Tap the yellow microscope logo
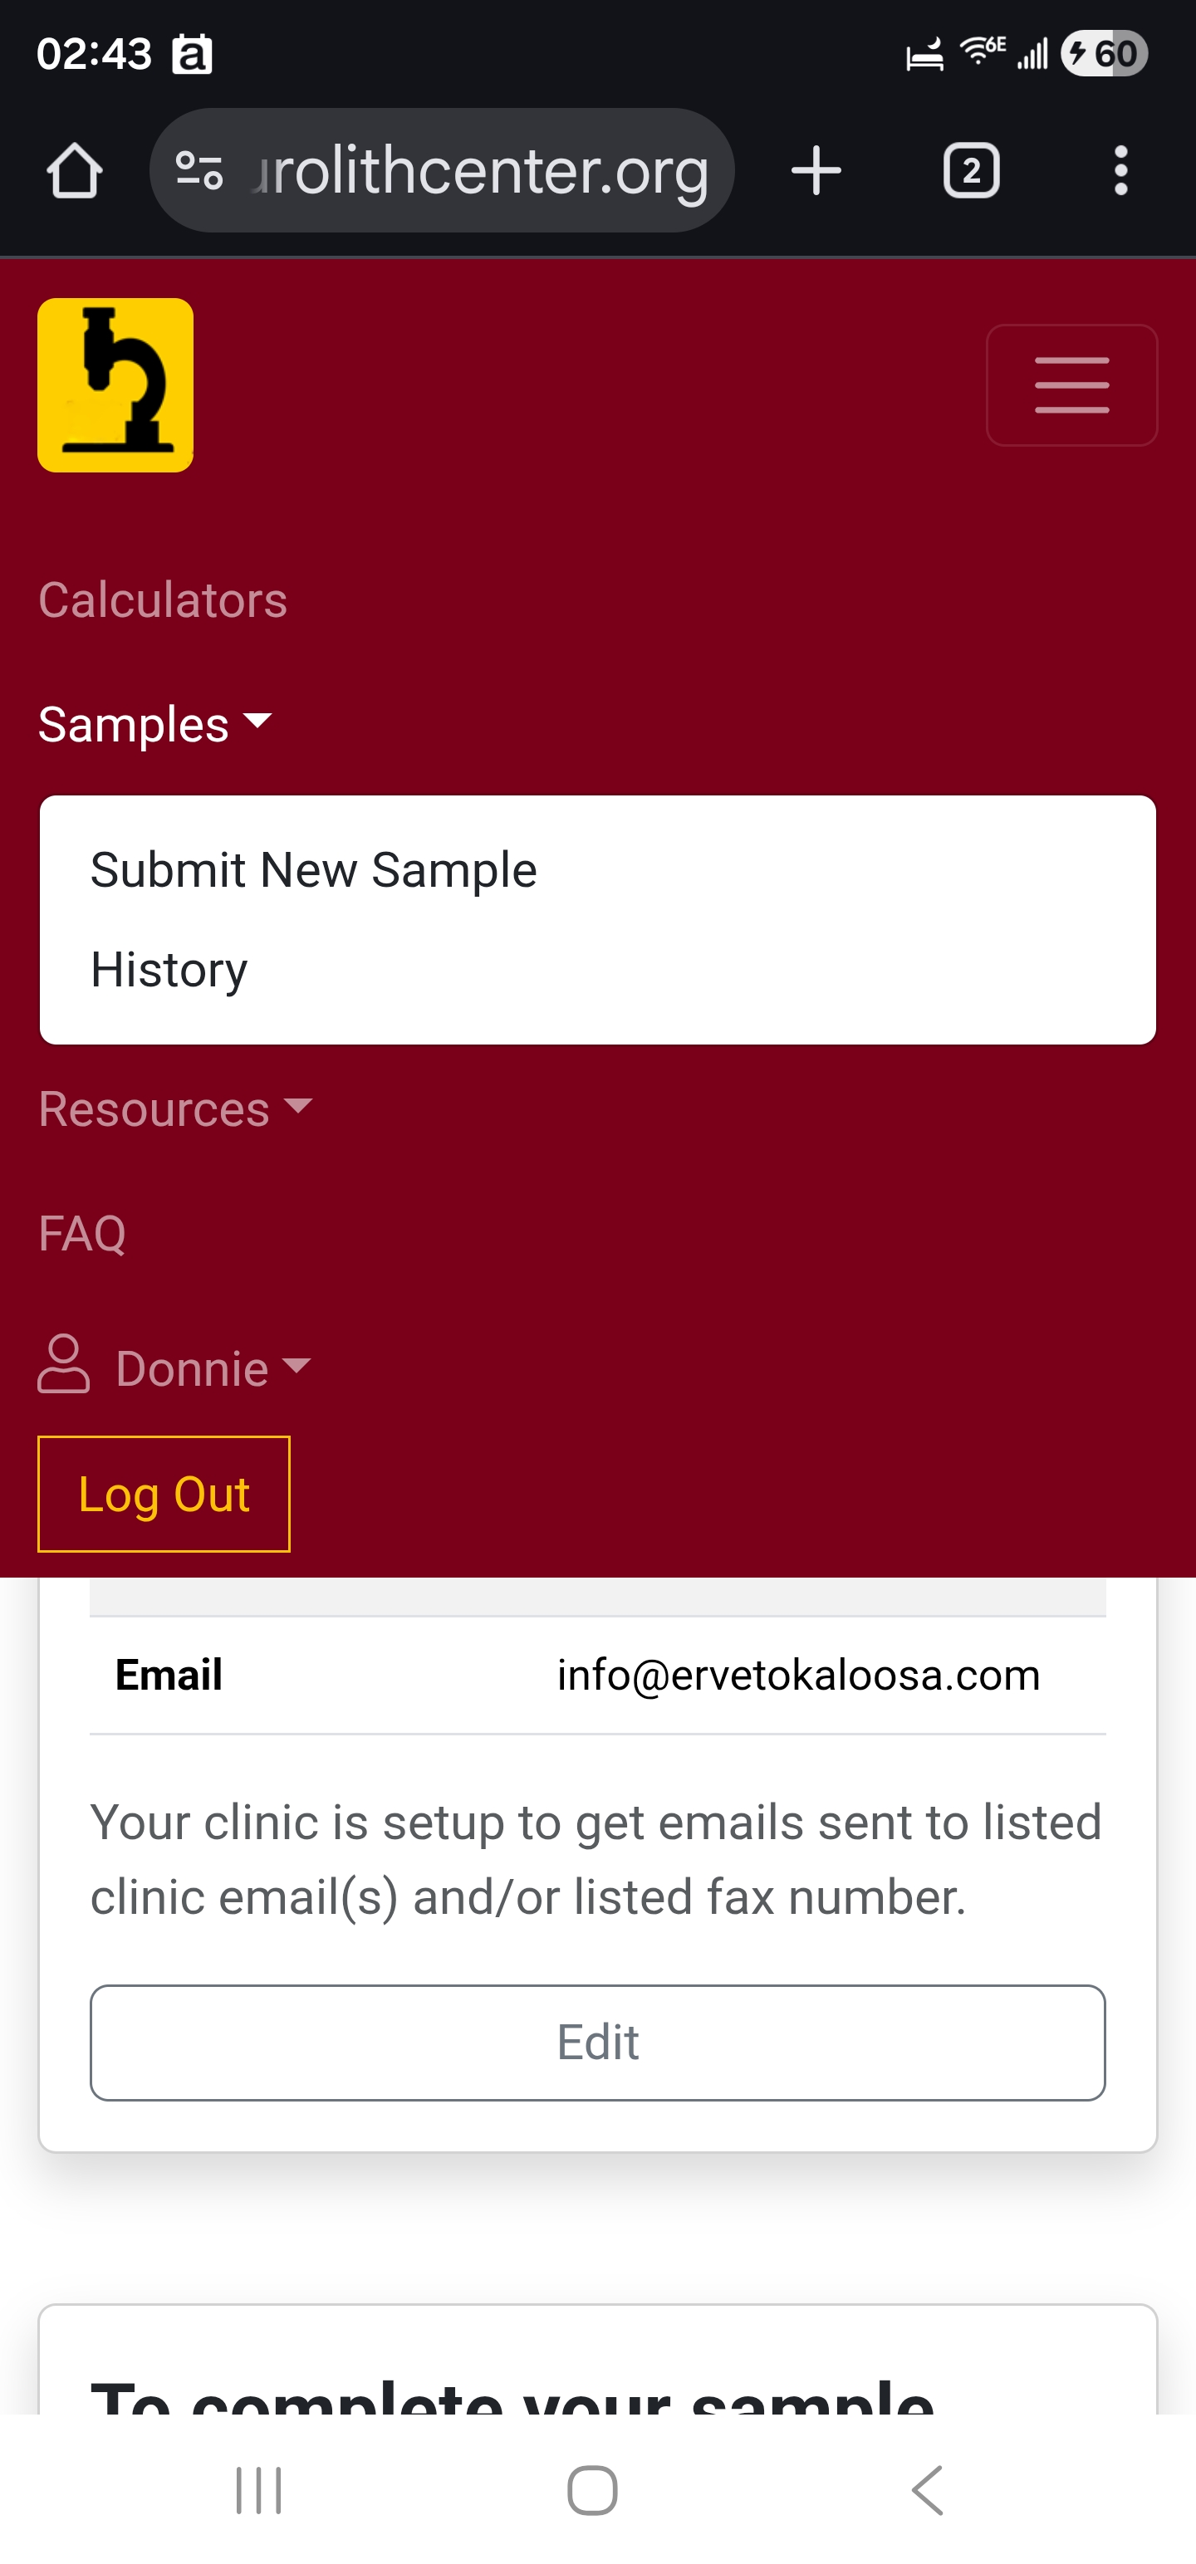The image size is (1196, 2564). (115, 385)
